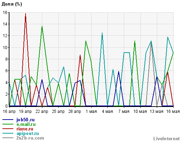Click the teal apipost.ru legend line swatch
This screenshot has height=142, width=182.
click(8, 133)
